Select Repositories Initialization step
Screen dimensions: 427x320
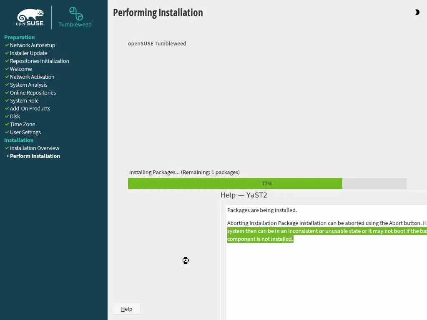click(x=40, y=61)
